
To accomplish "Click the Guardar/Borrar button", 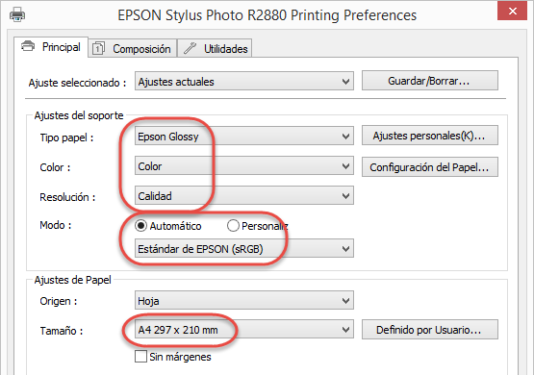I will coord(430,81).
